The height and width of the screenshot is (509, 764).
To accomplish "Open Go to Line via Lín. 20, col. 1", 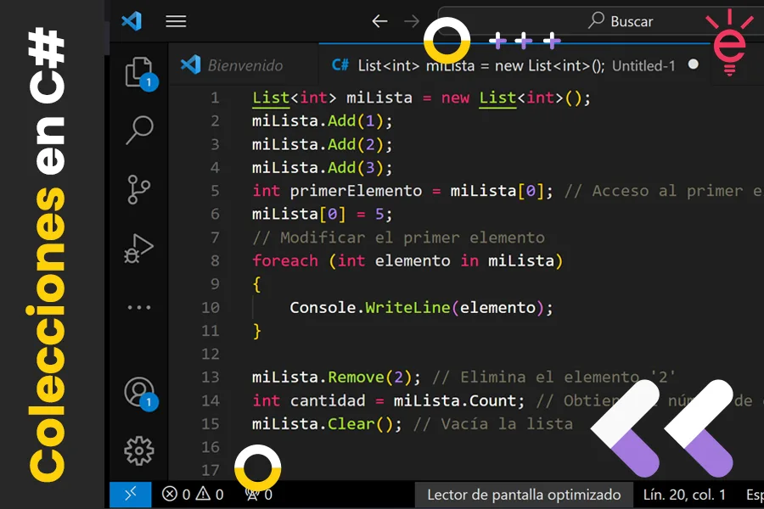I will click(x=686, y=494).
